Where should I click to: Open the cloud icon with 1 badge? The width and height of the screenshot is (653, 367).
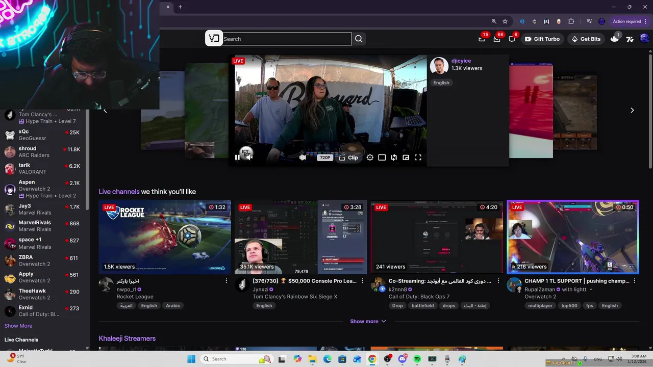615,39
